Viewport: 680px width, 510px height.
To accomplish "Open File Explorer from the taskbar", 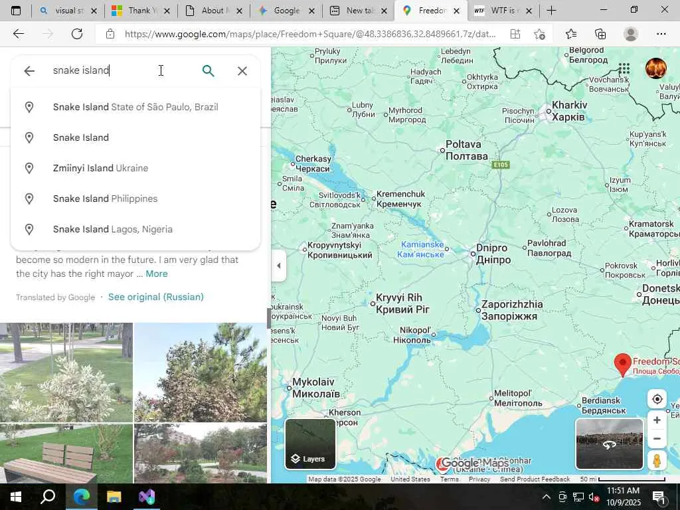I will pyautogui.click(x=114, y=497).
